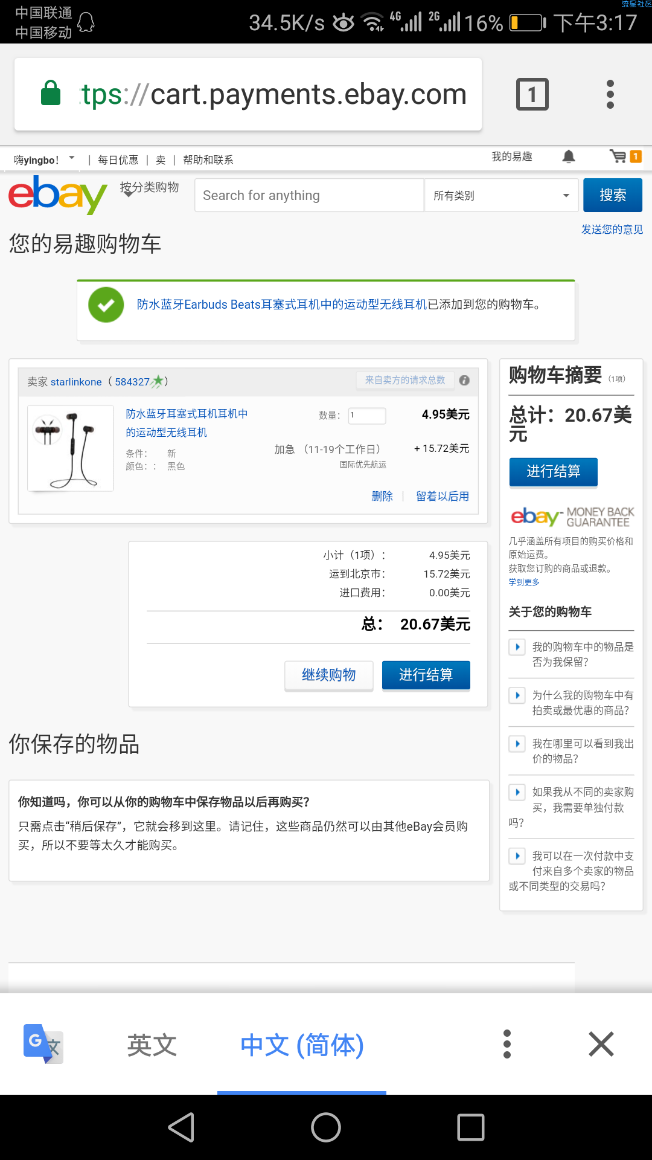Tap the browser URL address bar

pos(248,94)
